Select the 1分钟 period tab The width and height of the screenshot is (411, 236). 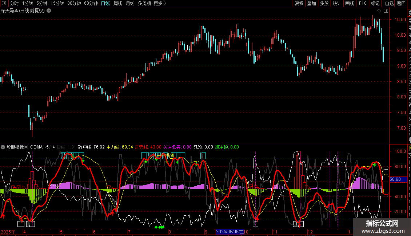(x=28, y=3)
